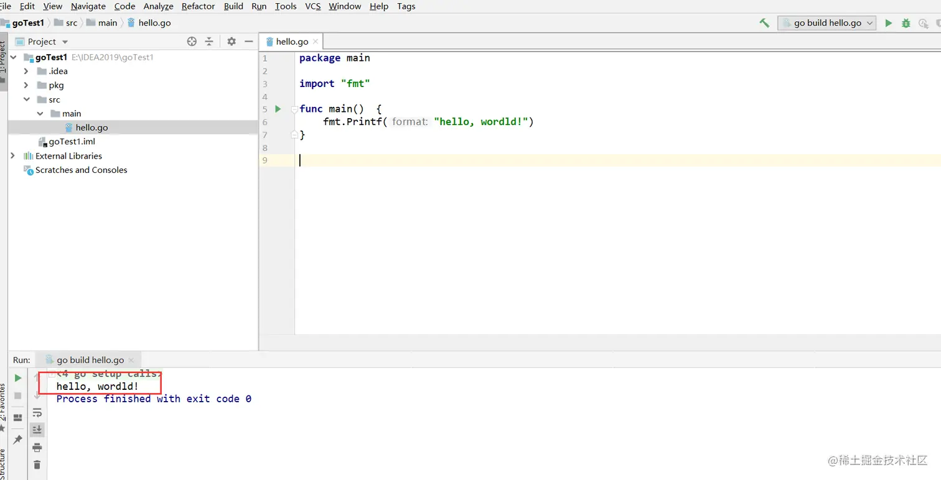
Task: Fold func main using the line 5 marker
Action: click(294, 109)
